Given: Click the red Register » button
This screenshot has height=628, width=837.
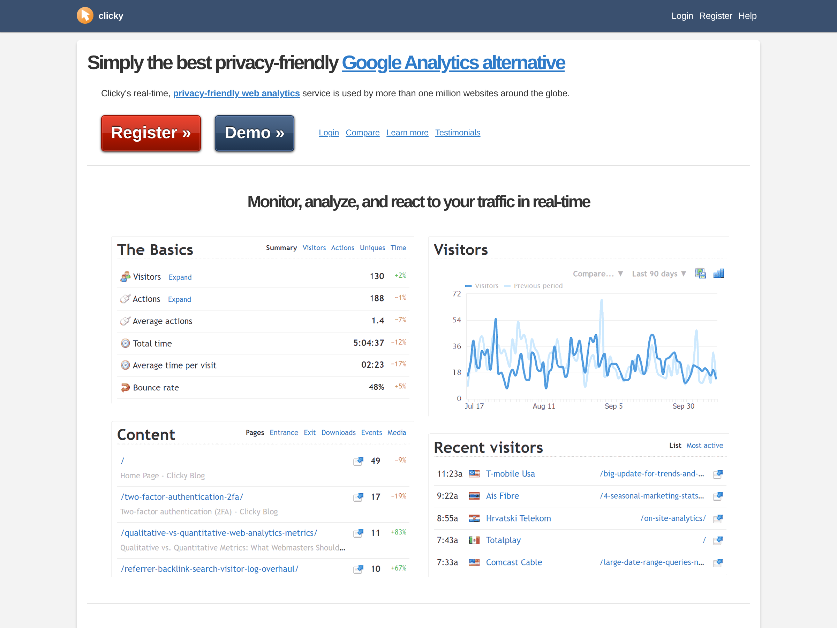Looking at the screenshot, I should 151,133.
